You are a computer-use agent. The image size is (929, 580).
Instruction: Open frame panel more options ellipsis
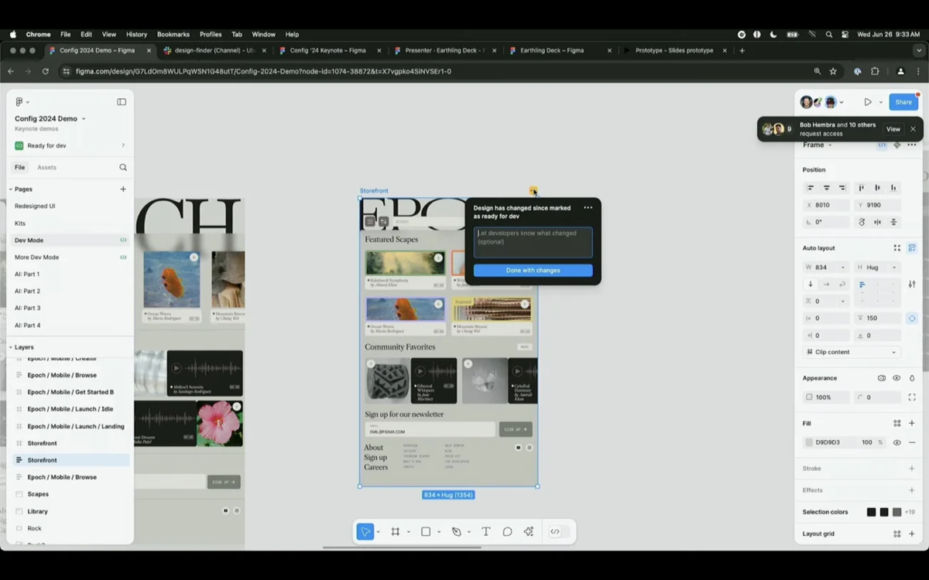912,145
